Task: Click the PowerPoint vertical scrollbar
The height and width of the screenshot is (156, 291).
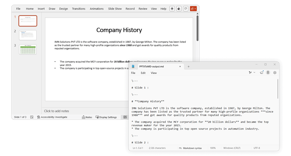Action: [197, 28]
